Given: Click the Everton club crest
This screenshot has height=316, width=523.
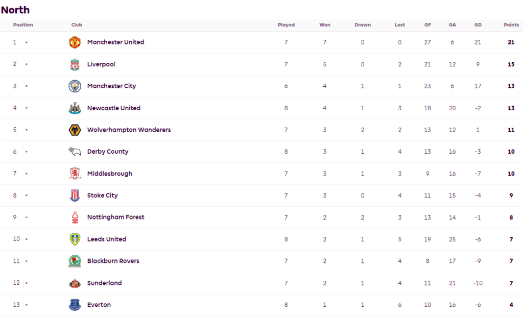Looking at the screenshot, I should [x=75, y=305].
